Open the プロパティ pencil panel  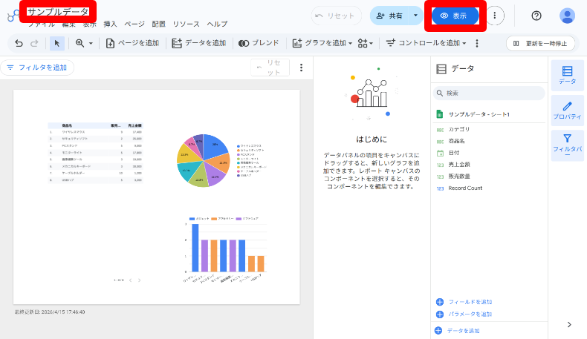coord(567,111)
